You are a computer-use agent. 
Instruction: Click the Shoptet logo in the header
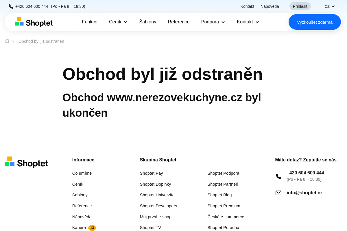[x=34, y=22]
